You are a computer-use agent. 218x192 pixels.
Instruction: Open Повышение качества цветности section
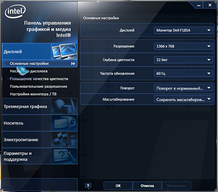[39, 79]
